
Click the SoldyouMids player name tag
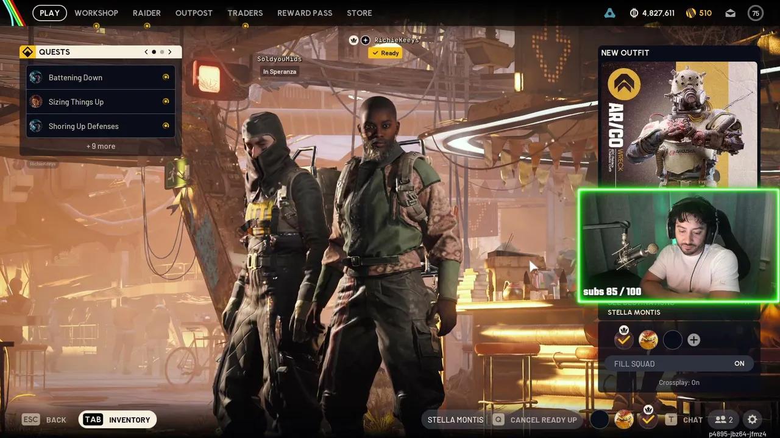[x=279, y=59]
